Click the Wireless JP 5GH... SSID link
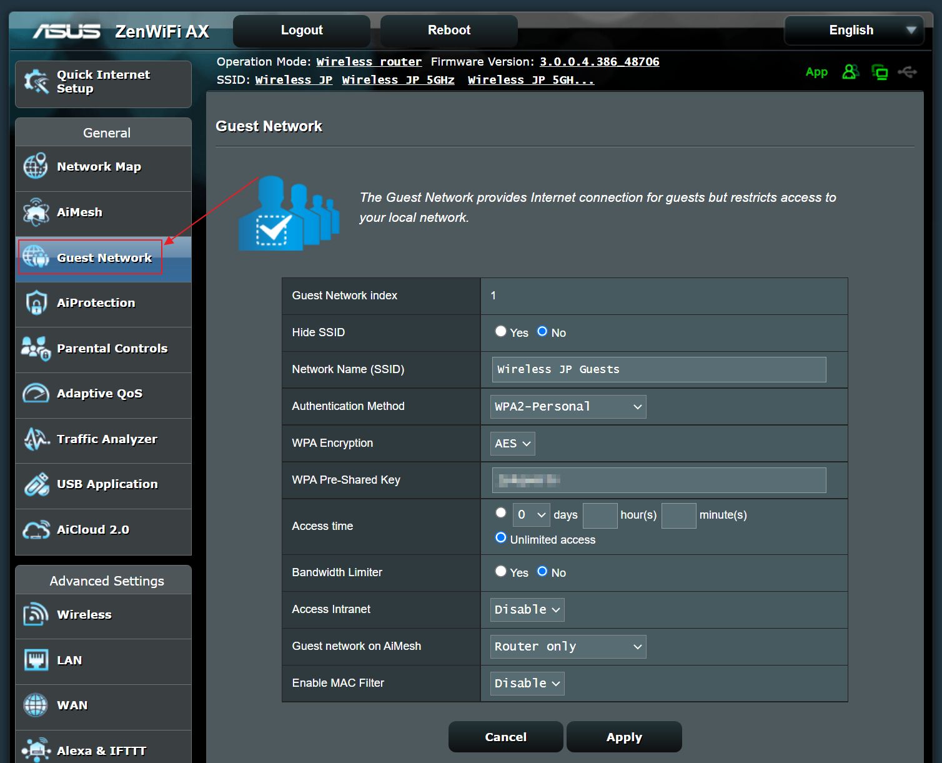The width and height of the screenshot is (942, 763). (x=530, y=80)
